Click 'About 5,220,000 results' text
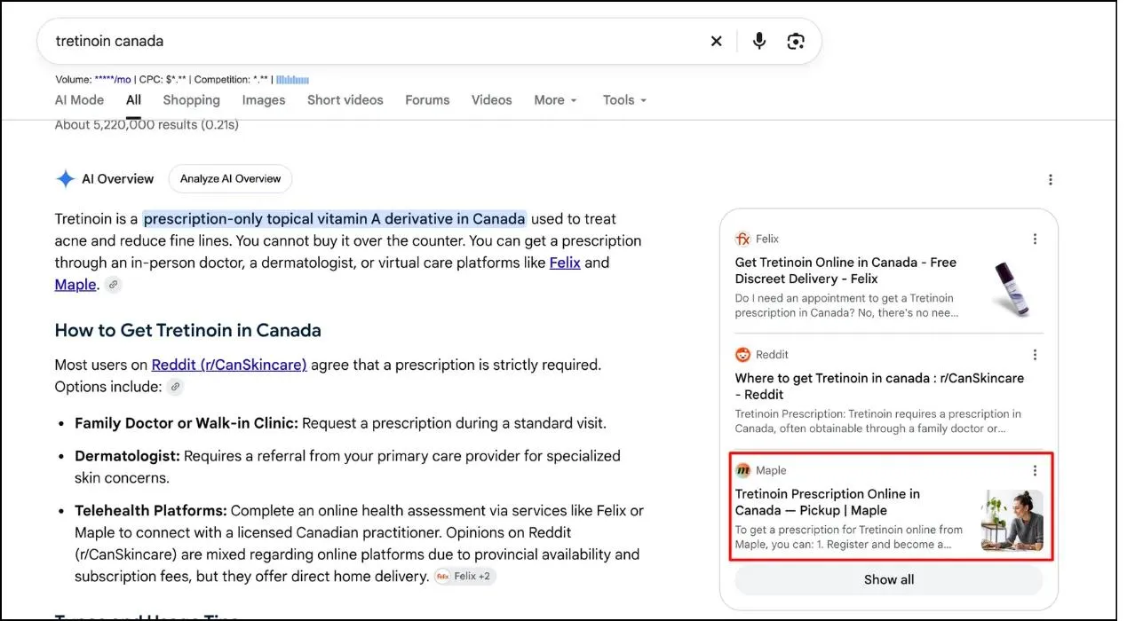Screen dimensions: 1127x621 [x=147, y=125]
